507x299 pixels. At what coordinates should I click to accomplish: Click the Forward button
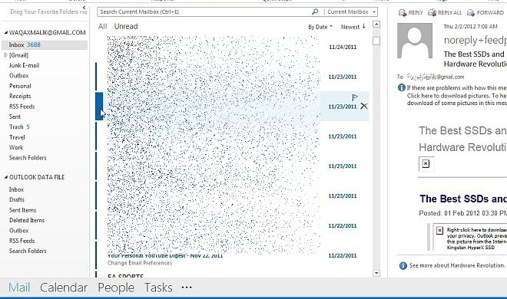pyautogui.click(x=485, y=12)
